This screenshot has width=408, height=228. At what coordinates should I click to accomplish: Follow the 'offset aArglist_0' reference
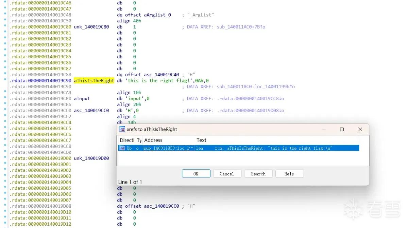tap(148, 15)
